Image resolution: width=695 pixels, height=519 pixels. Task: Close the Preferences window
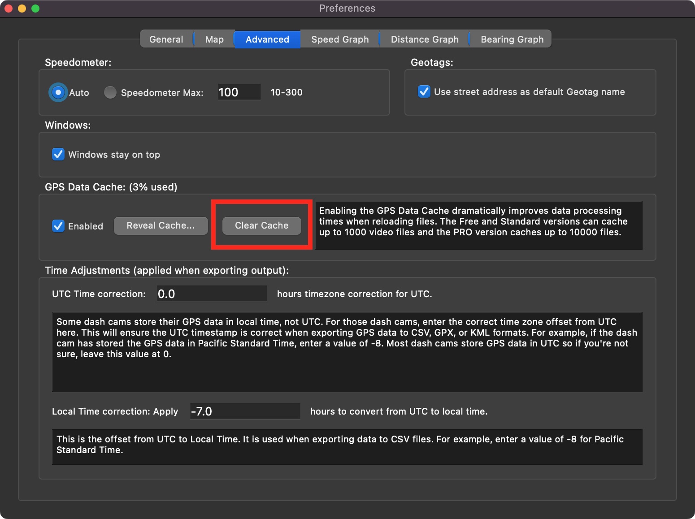9,9
